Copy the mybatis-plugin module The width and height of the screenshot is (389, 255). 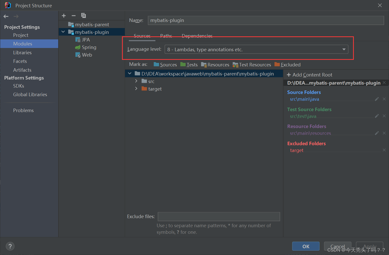[84, 15]
